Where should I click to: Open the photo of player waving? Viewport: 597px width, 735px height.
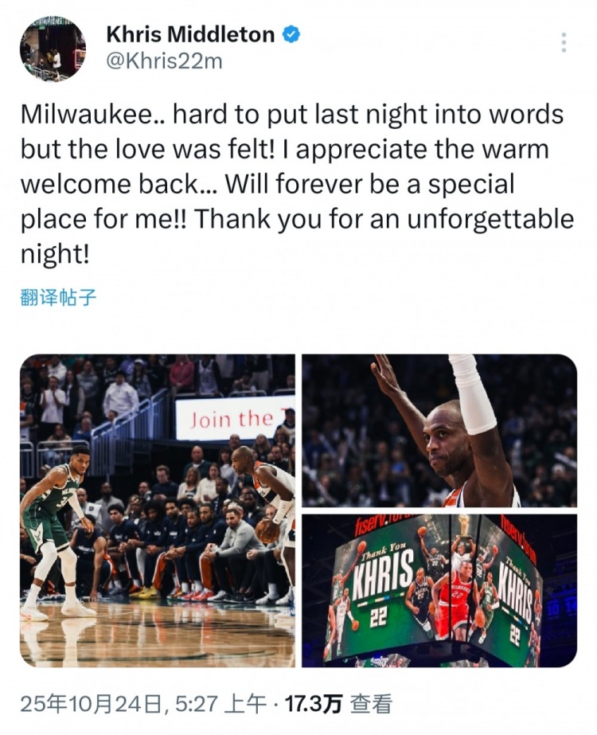439,430
